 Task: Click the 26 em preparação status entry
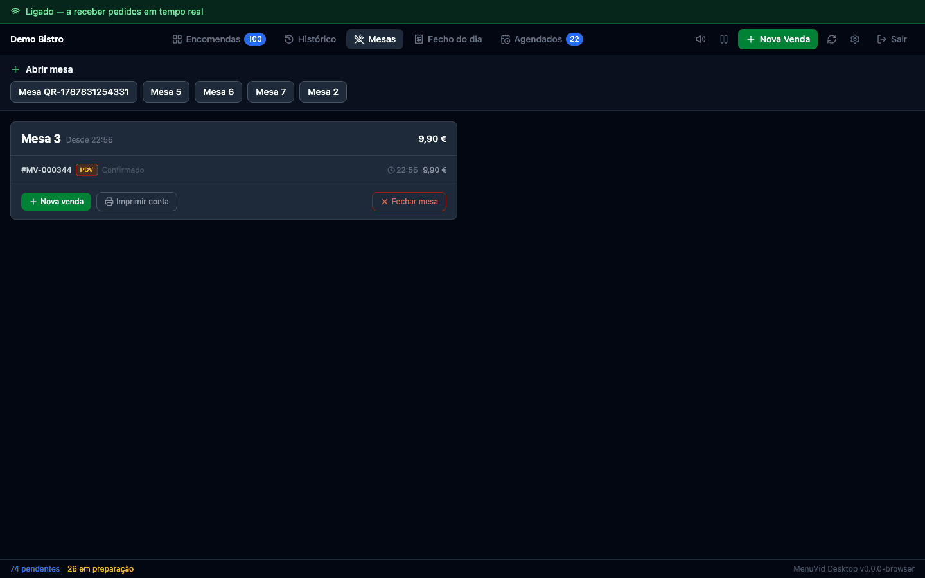[x=100, y=569]
